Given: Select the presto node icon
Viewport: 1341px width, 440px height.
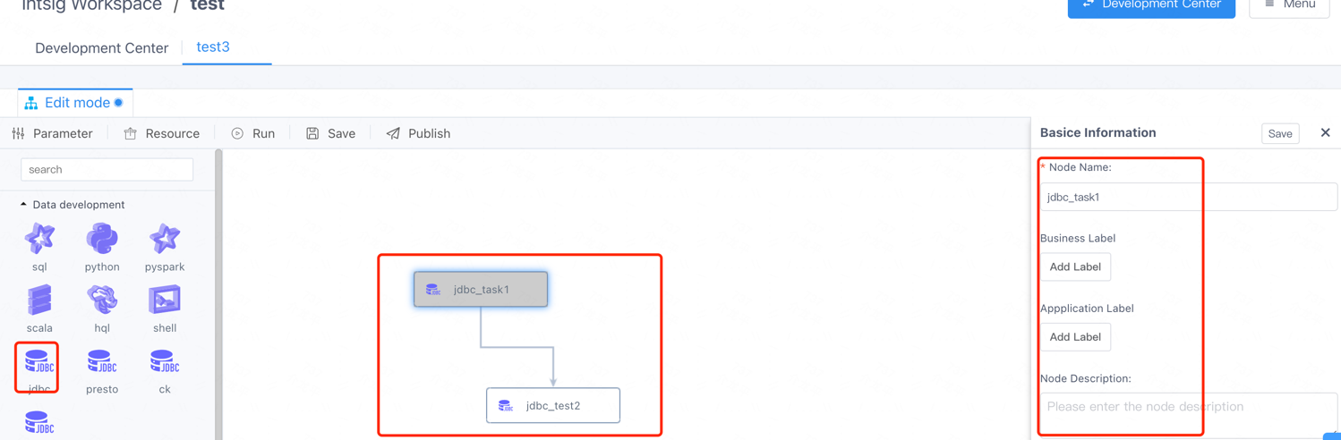Looking at the screenshot, I should (x=102, y=362).
